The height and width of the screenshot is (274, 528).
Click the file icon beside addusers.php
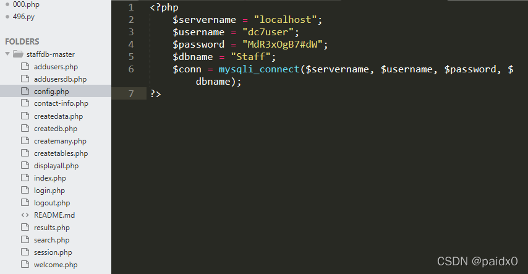point(25,66)
